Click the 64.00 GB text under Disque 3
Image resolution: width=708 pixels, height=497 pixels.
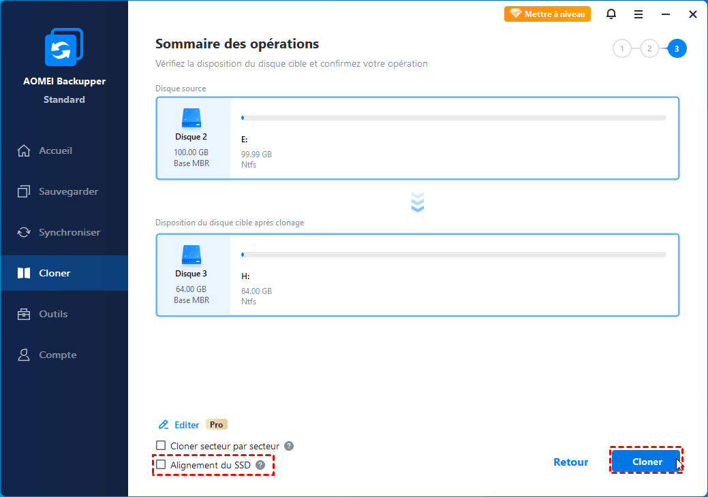click(191, 289)
